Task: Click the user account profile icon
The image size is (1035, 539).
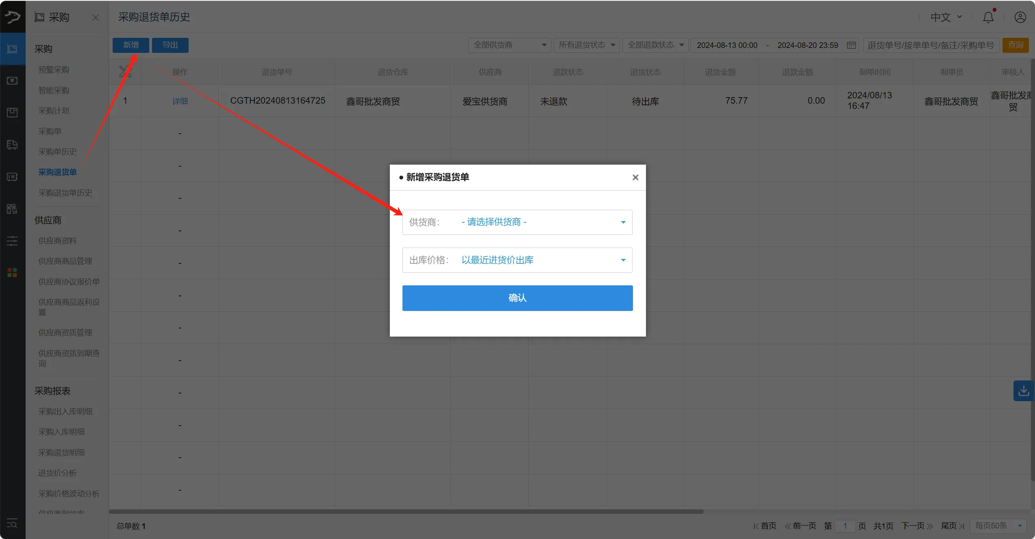Action: (1020, 17)
